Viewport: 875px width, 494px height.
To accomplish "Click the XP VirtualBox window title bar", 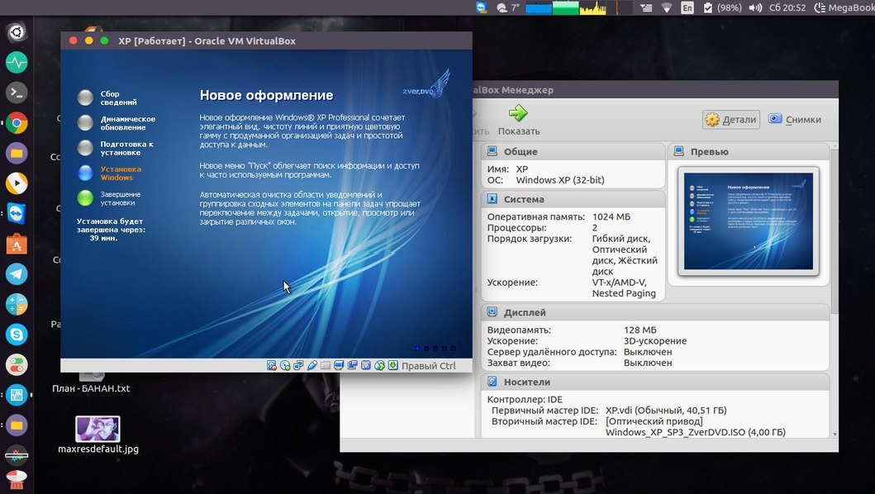I will pyautogui.click(x=266, y=40).
